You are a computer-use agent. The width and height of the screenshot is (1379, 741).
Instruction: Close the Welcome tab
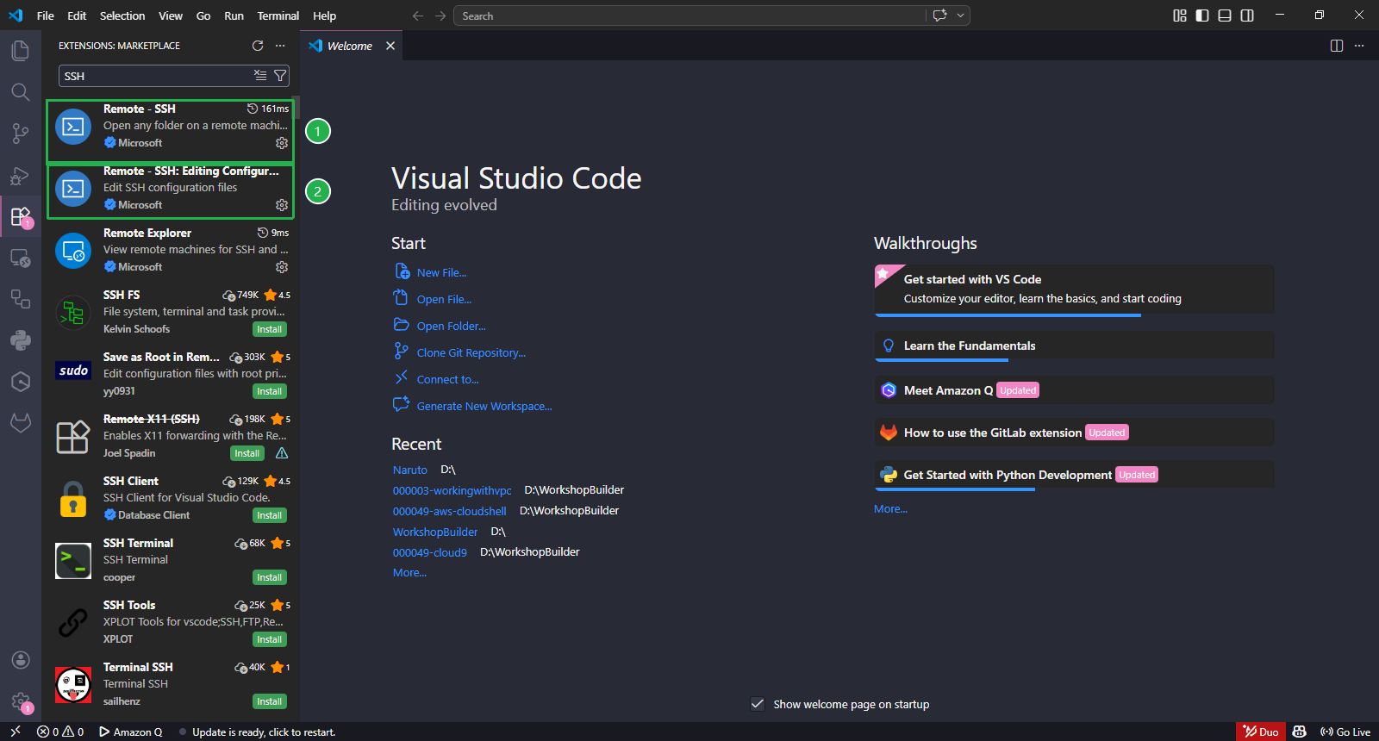pos(390,46)
